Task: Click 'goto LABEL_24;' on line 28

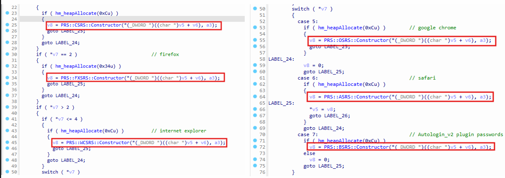Action: click(61, 43)
